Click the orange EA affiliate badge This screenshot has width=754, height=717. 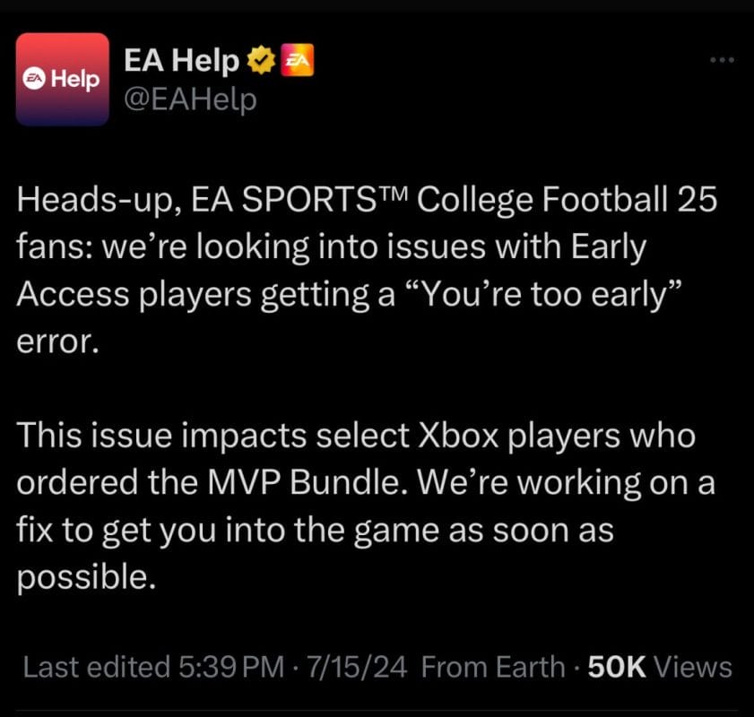tap(296, 61)
